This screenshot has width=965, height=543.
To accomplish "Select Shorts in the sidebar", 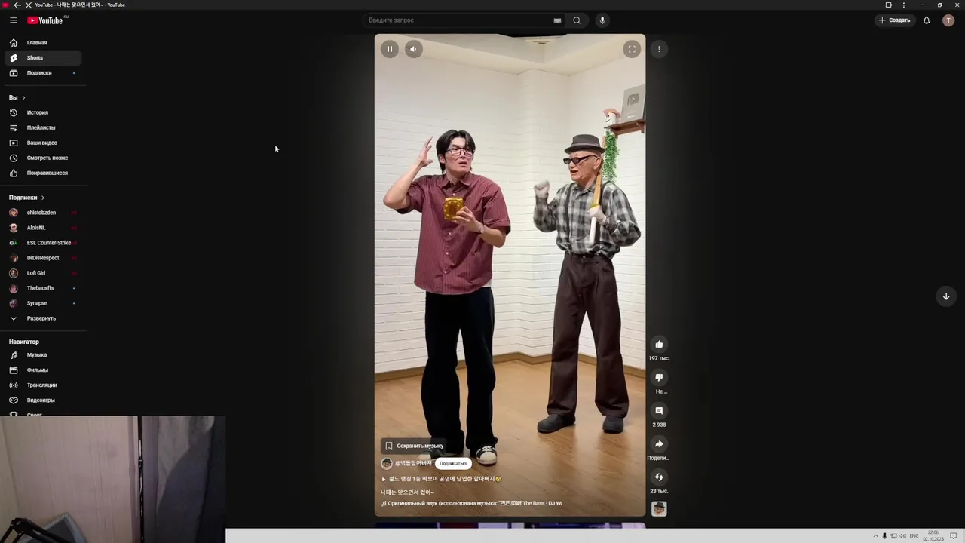I will (x=43, y=58).
